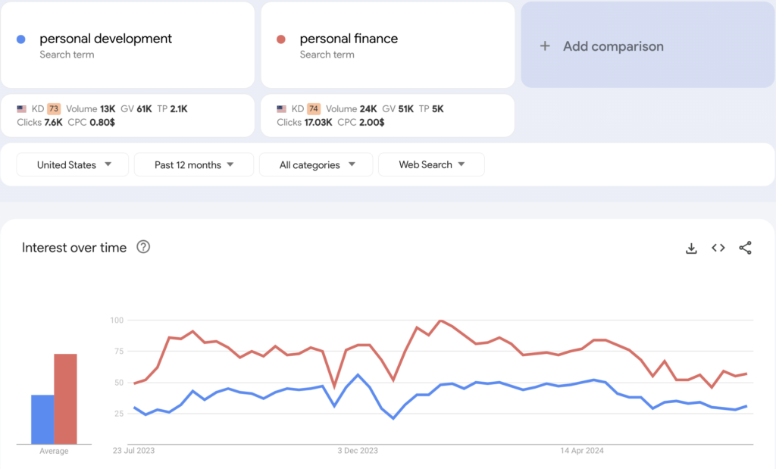This screenshot has height=469, width=776.
Task: Click the plus icon next to Add comparison
Action: pos(545,45)
